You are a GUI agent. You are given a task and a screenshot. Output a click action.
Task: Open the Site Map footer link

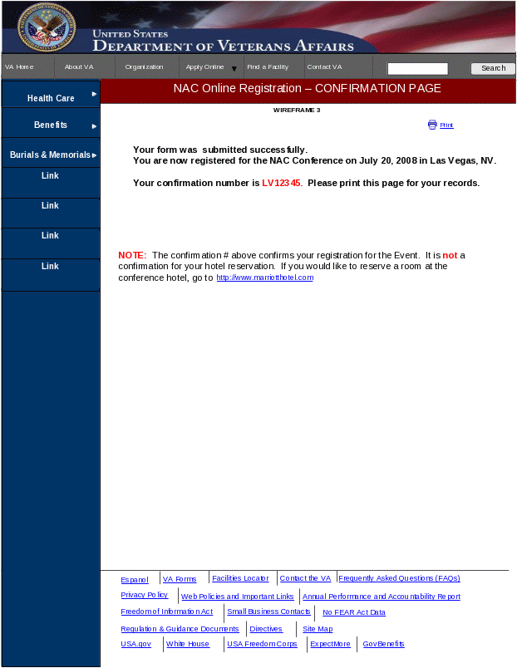point(318,629)
